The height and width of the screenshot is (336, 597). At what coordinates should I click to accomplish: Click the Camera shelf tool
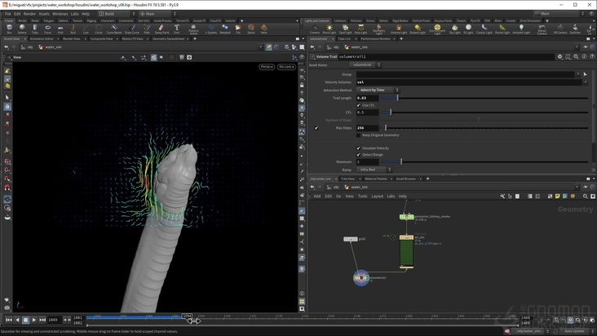point(314,29)
